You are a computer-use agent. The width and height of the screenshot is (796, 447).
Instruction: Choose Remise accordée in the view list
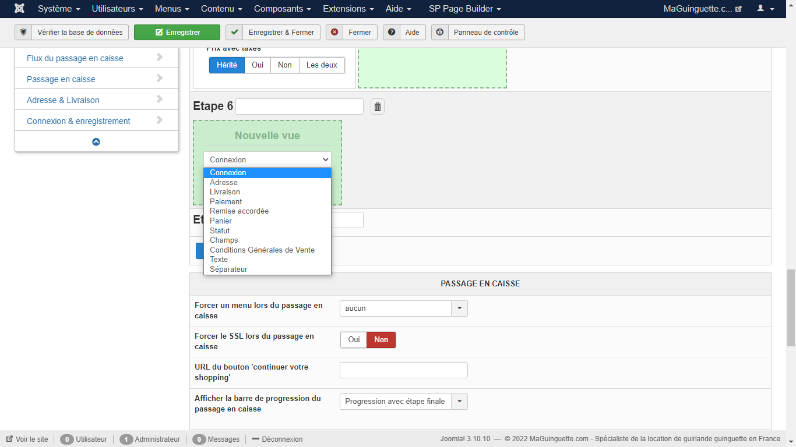point(267,211)
